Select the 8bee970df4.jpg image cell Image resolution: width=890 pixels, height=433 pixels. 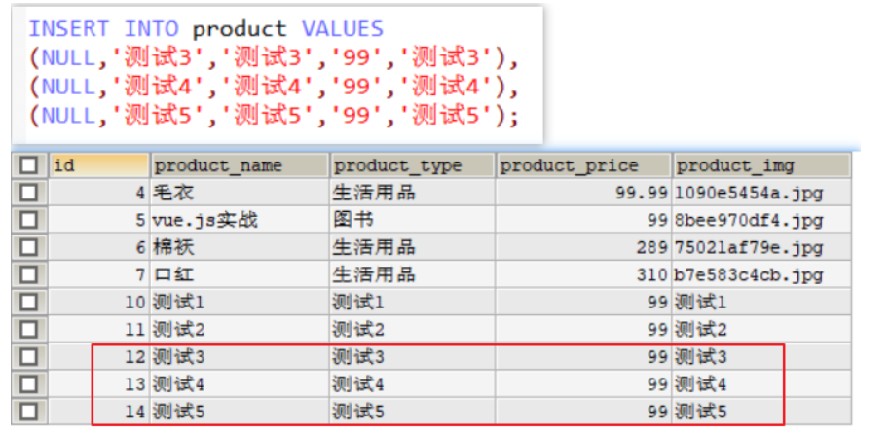[761, 220]
